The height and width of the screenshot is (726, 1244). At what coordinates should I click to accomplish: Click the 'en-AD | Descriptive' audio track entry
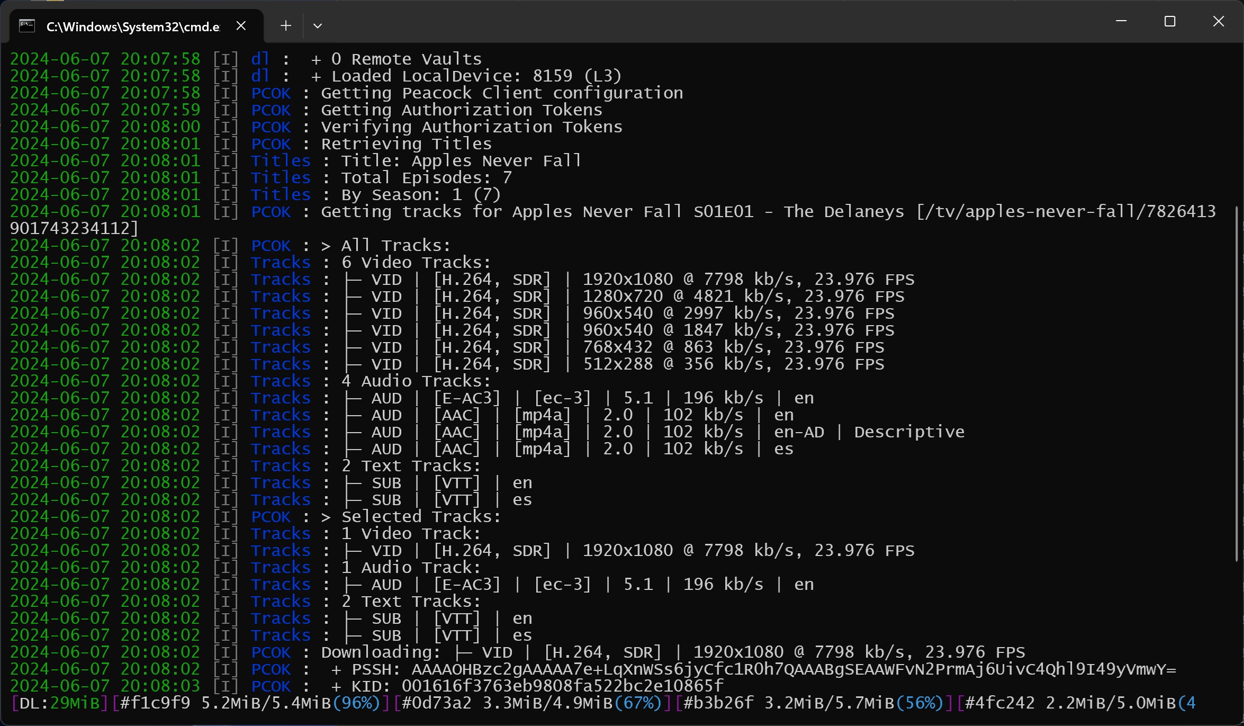868,432
